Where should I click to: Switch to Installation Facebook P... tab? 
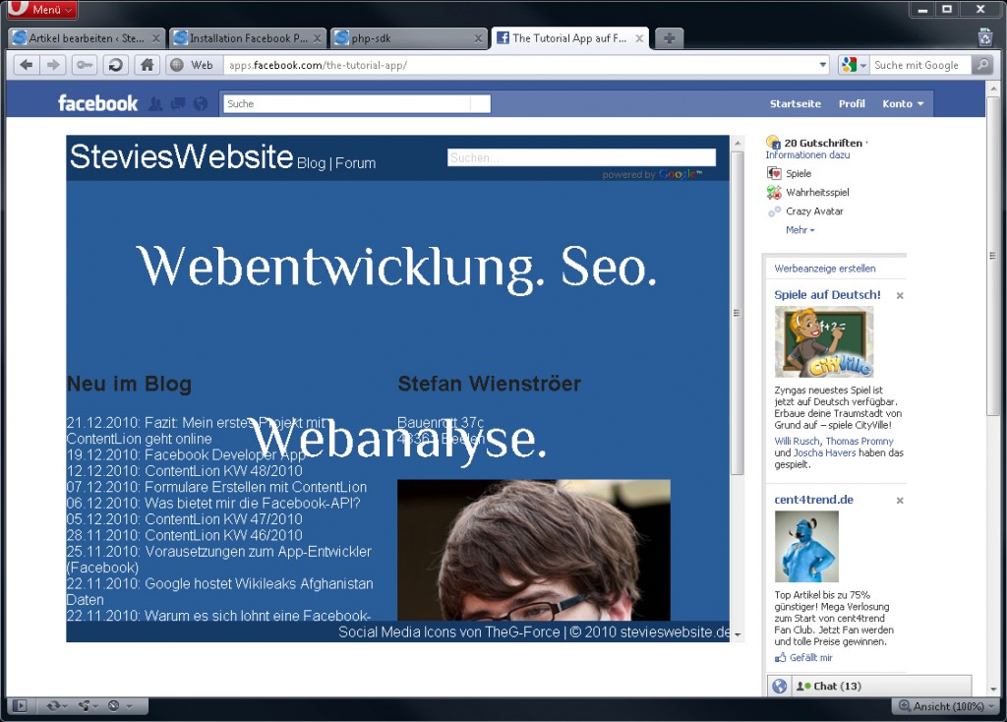coord(248,38)
